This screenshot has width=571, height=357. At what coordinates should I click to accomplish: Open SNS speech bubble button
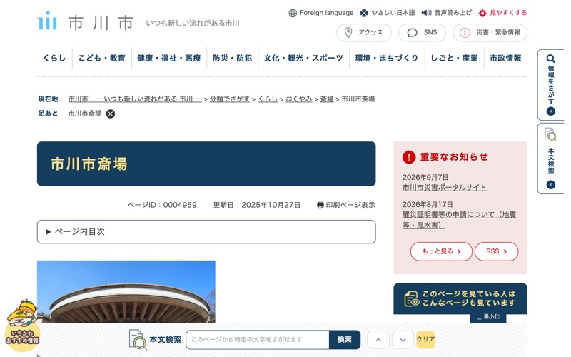pos(422,33)
